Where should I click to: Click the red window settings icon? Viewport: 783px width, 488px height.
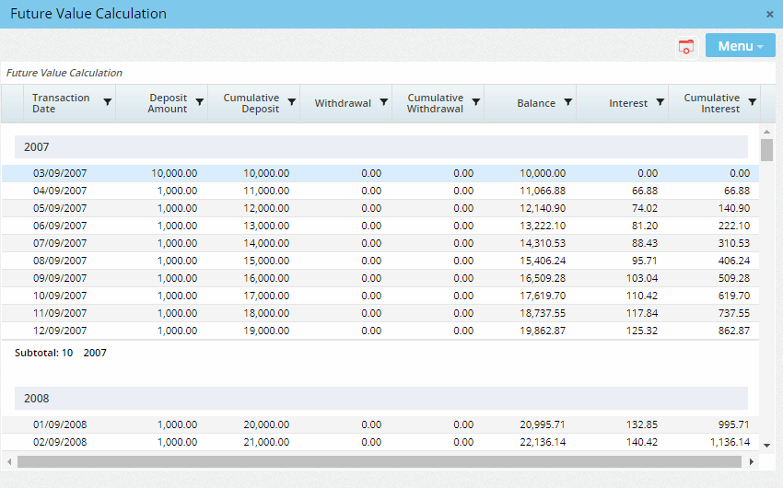[x=685, y=47]
